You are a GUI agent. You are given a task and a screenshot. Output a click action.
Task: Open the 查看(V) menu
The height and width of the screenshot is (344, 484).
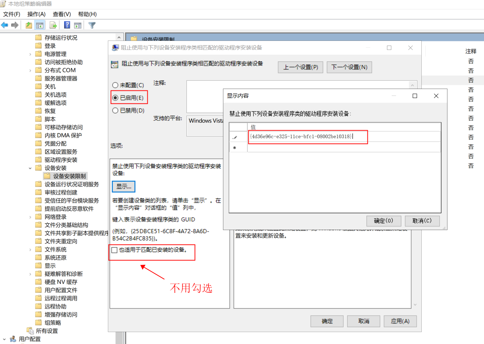pos(61,14)
